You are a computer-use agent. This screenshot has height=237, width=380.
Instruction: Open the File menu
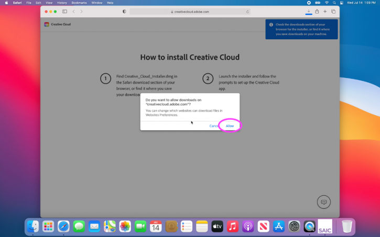[x=29, y=3]
